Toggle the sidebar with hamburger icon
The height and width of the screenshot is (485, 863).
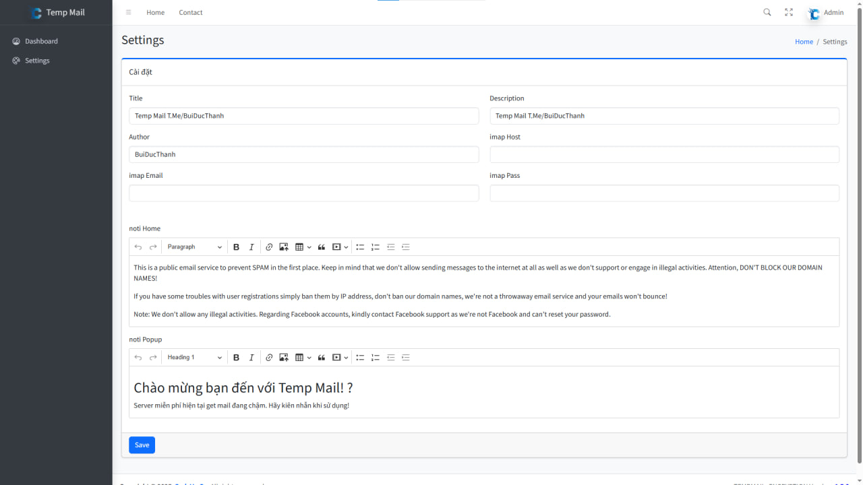(129, 12)
